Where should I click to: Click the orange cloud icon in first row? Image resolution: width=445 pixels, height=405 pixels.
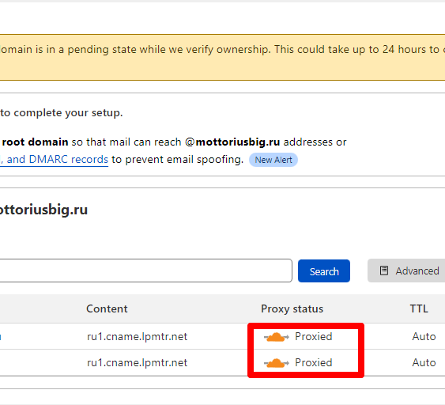point(276,337)
